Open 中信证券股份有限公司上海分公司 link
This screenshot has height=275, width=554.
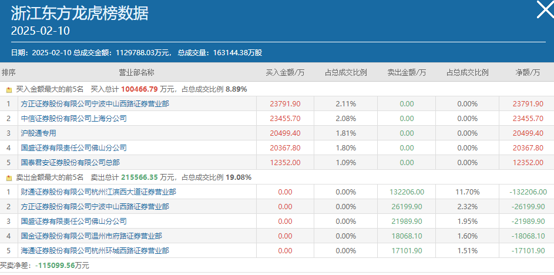73,119
